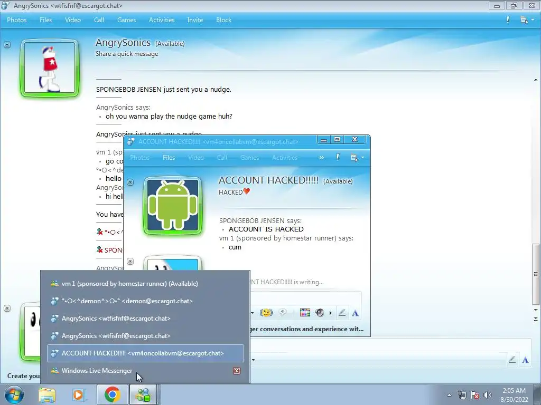Send a nudge in ACCOUNT HACKED window
541x405 pixels.
(338, 157)
